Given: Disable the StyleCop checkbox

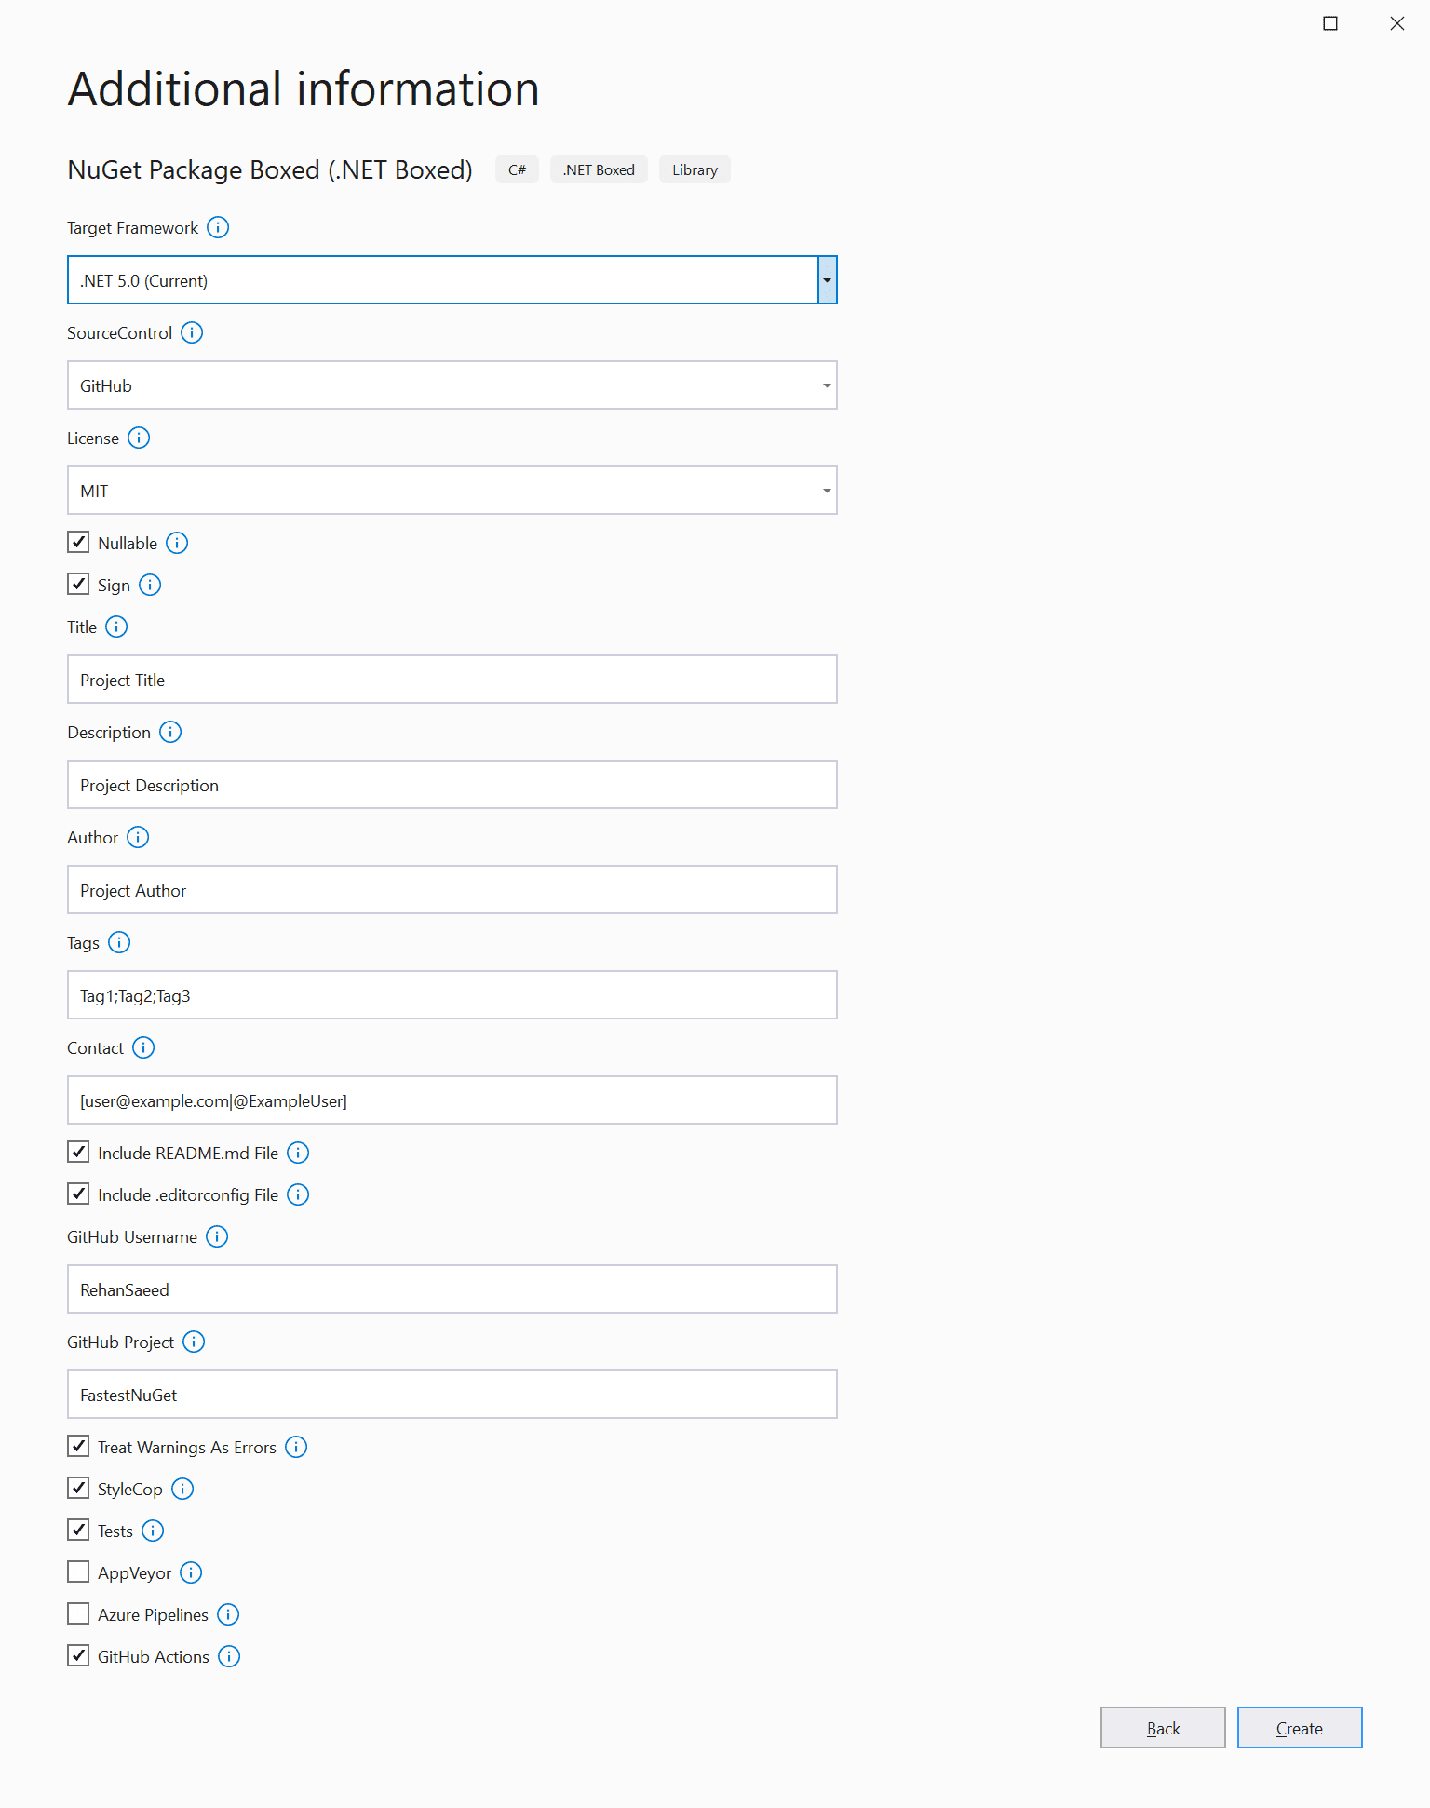Looking at the screenshot, I should click(x=78, y=1488).
